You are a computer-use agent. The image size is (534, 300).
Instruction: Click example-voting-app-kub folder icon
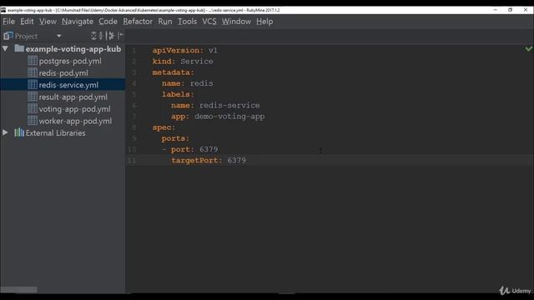(x=19, y=48)
